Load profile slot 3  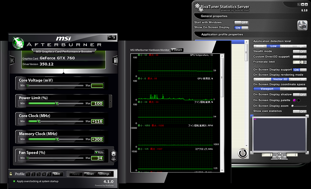click(x=39, y=174)
